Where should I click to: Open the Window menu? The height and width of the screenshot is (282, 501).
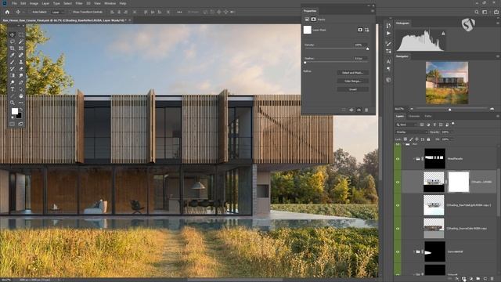tap(110, 3)
